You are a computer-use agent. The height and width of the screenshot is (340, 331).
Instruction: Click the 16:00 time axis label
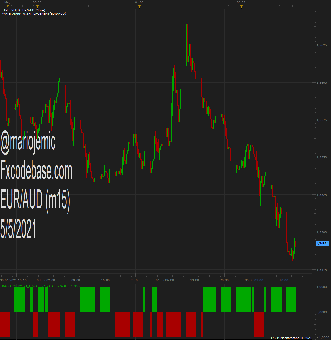pos(106,280)
